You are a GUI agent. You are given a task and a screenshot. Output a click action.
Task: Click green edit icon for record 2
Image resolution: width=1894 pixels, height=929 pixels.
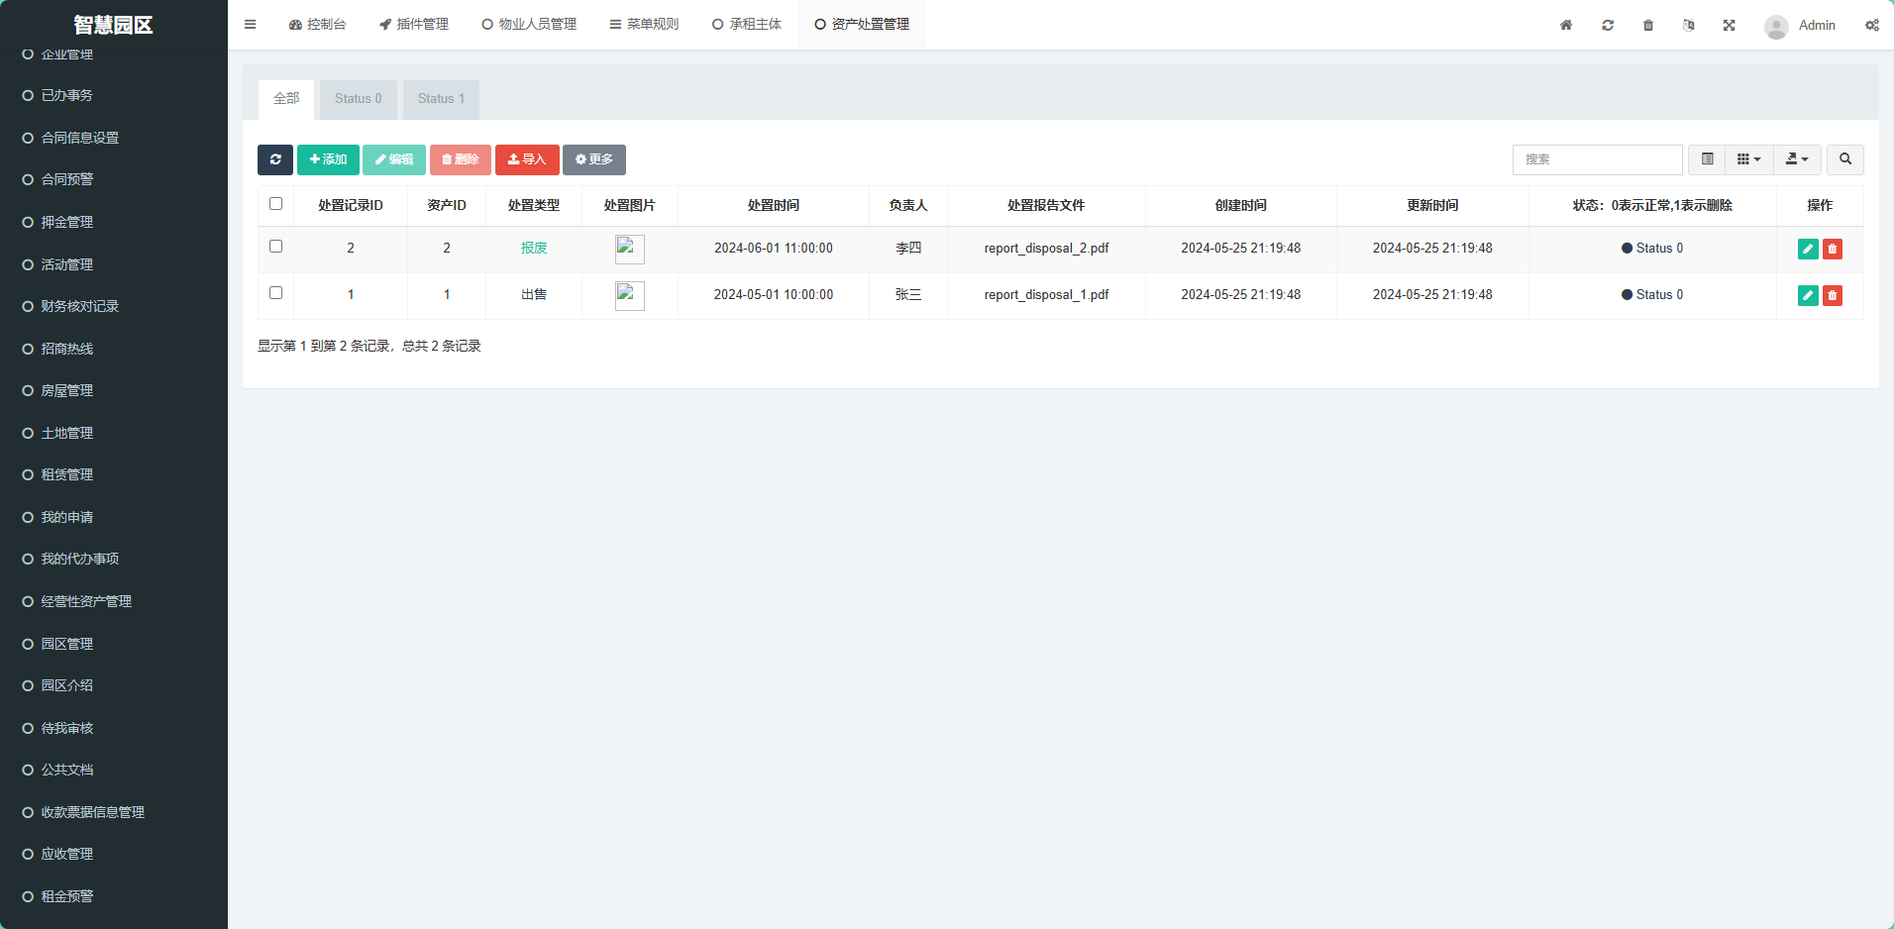pos(1807,249)
